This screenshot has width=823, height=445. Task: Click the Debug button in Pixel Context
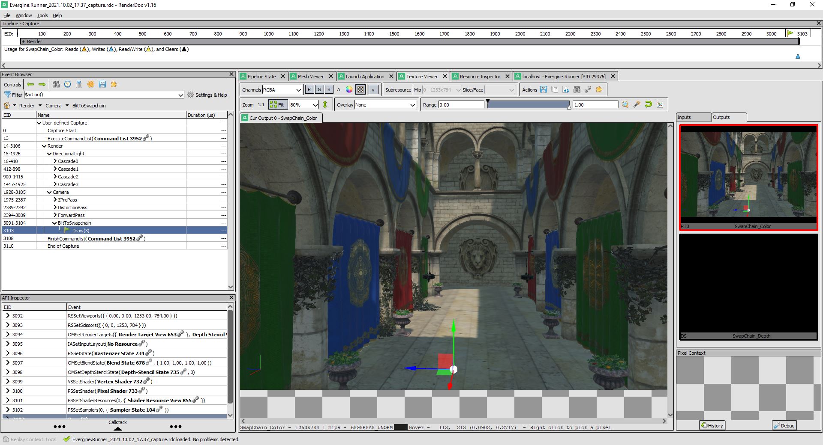784,425
